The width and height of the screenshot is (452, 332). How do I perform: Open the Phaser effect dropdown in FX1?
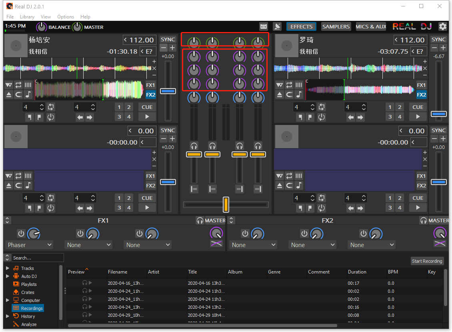(29, 245)
